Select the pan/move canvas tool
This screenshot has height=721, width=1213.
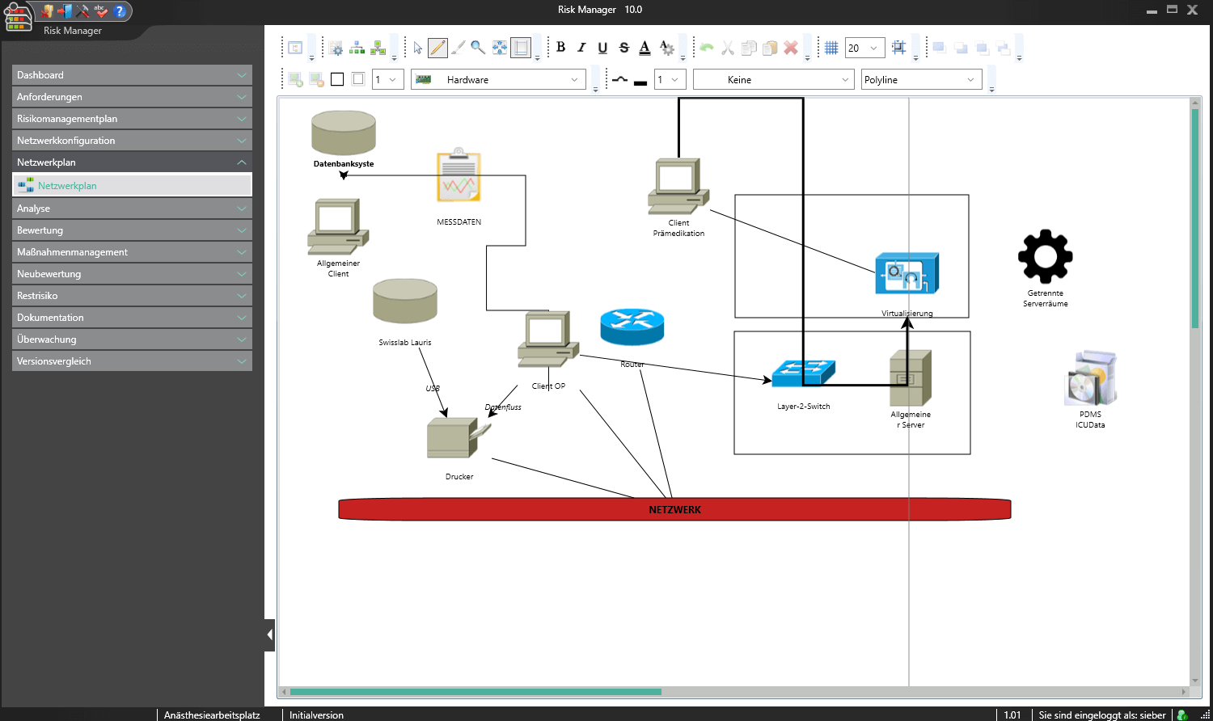coord(499,48)
